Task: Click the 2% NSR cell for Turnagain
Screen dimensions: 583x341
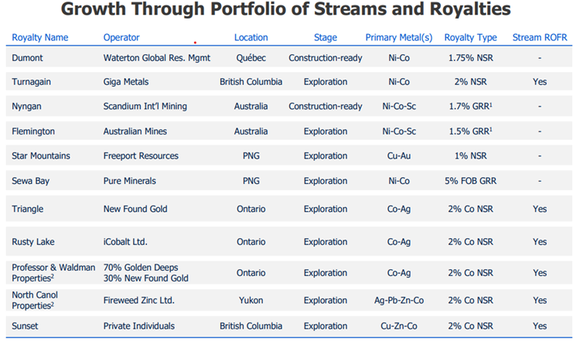Action: click(x=470, y=82)
